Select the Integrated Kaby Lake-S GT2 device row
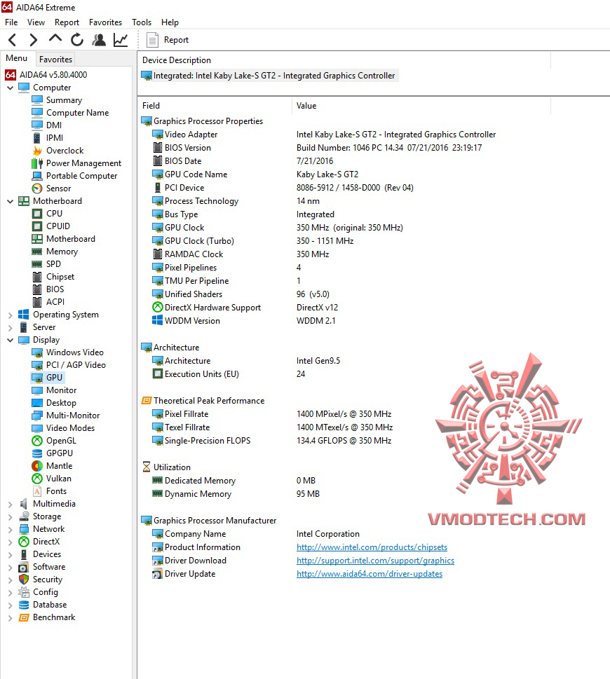Viewport: 610px width, 679px height. (x=269, y=76)
